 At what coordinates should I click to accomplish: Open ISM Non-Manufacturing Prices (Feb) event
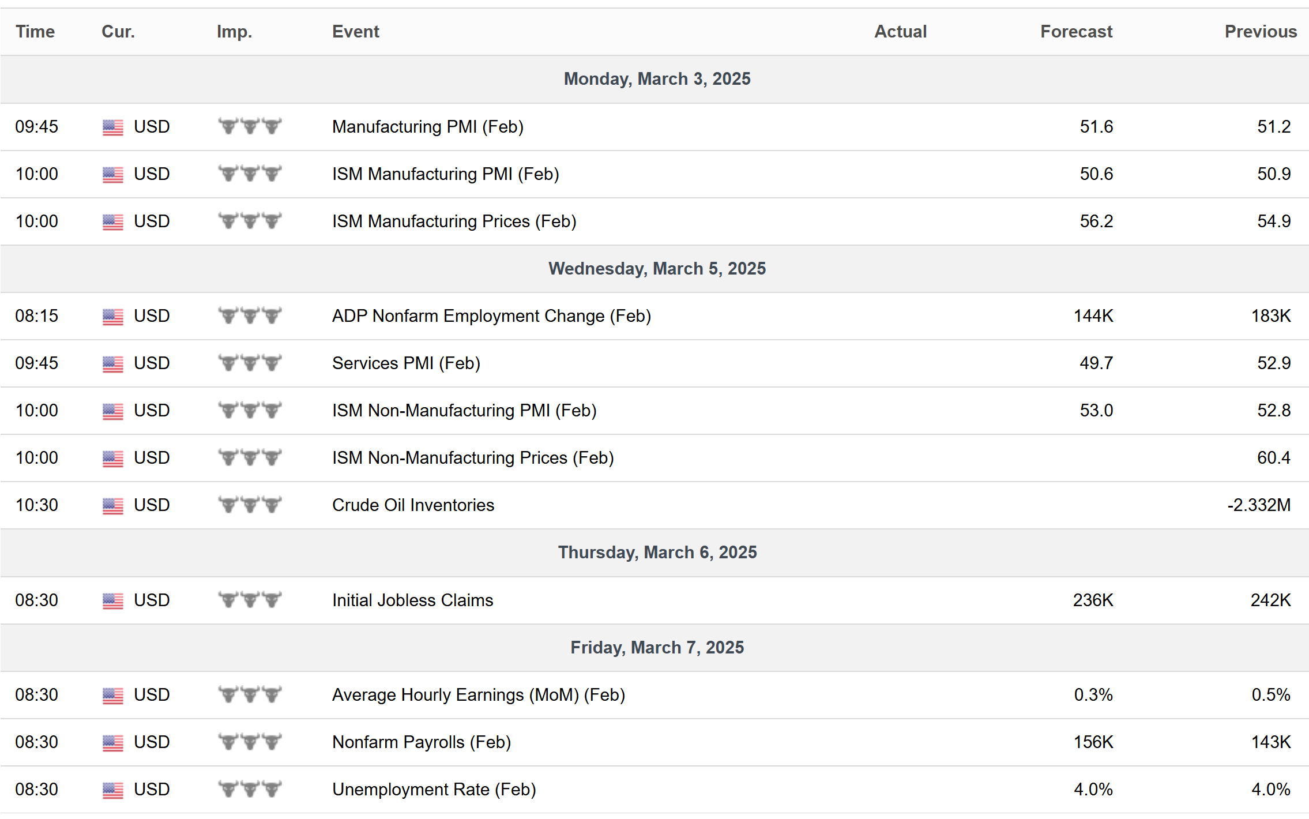(473, 458)
